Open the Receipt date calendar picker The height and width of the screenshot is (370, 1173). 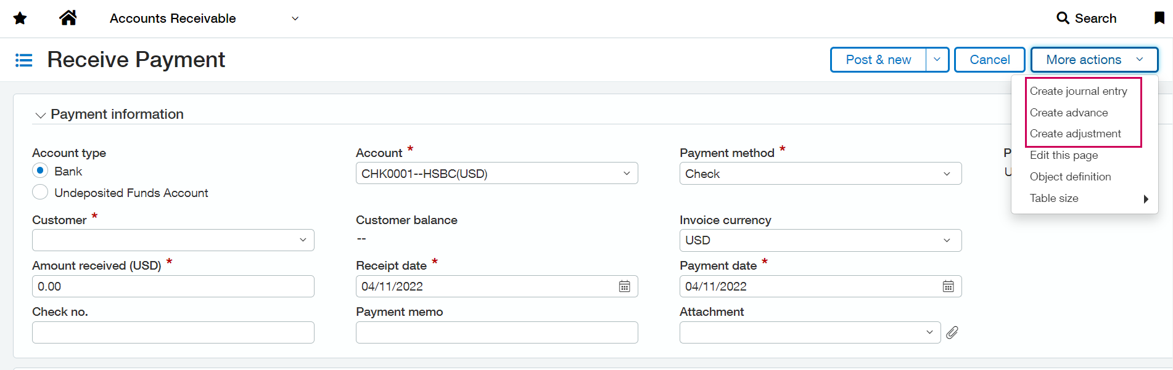(625, 286)
